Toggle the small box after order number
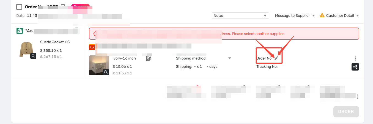Screen dimensions: 373x124 [63, 6]
